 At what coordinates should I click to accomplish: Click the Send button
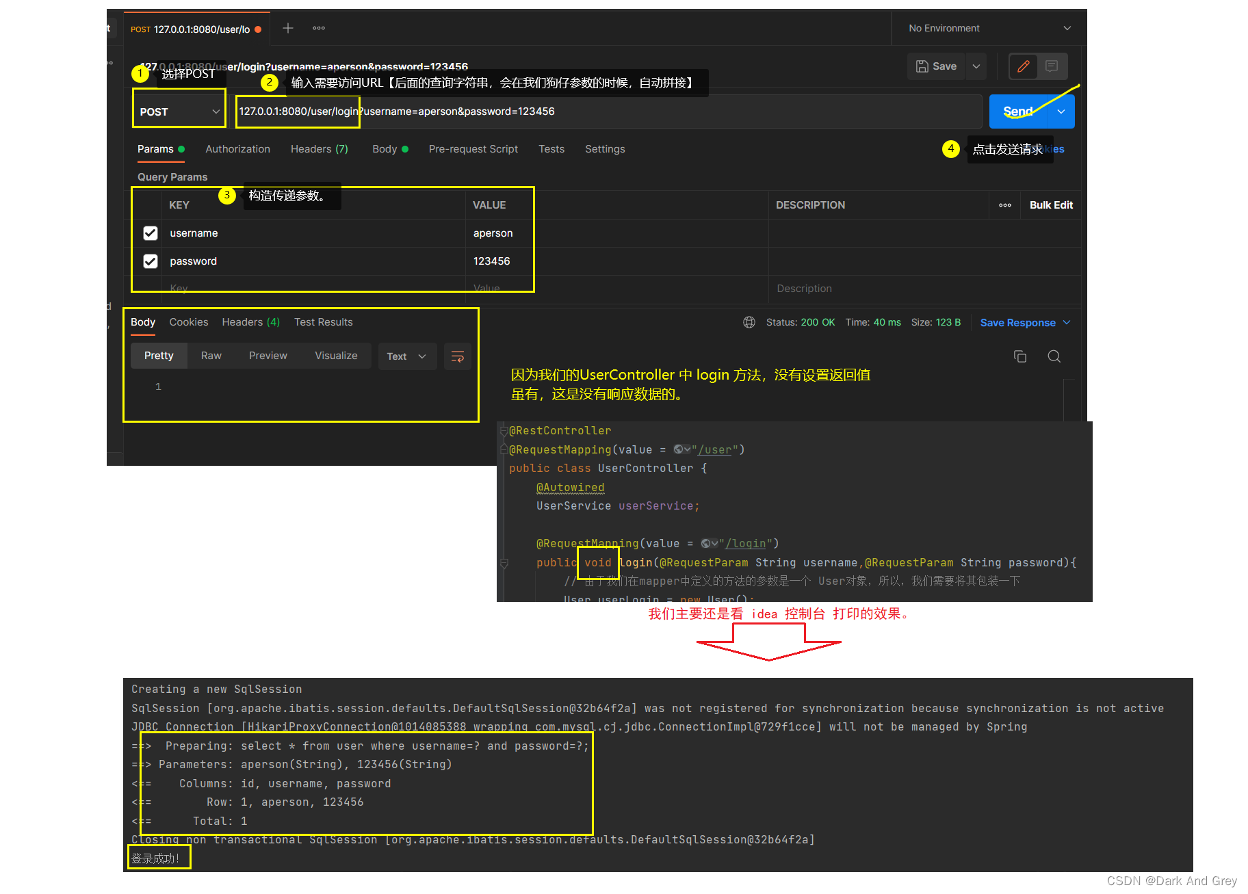pos(1018,111)
